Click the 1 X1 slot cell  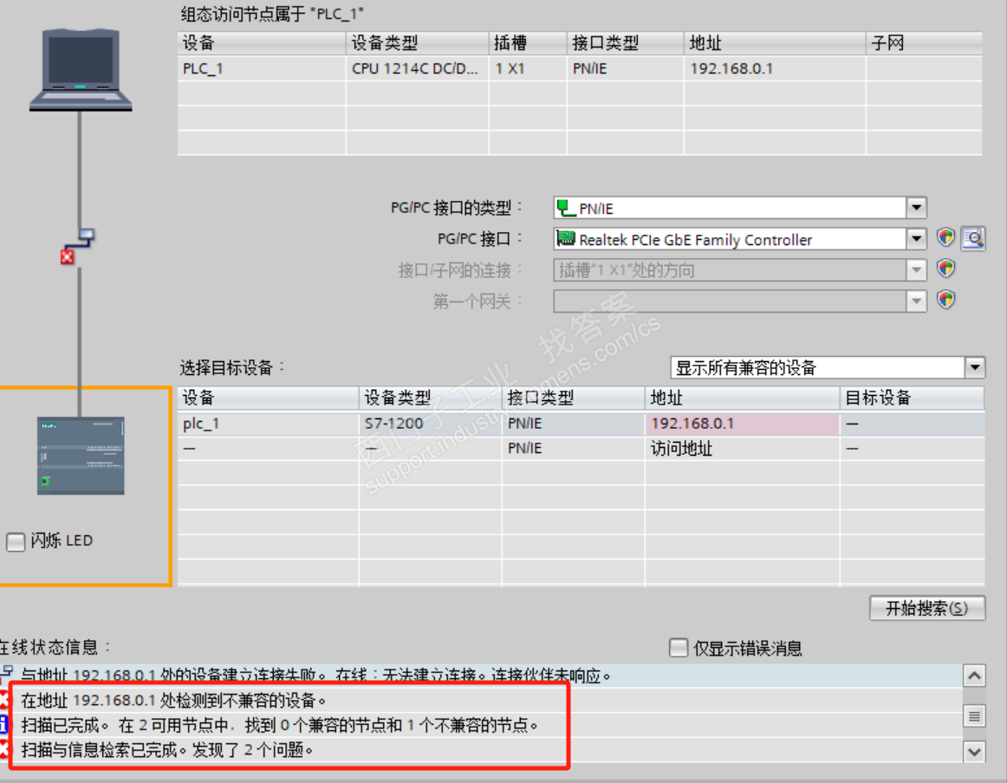pyautogui.click(x=527, y=68)
